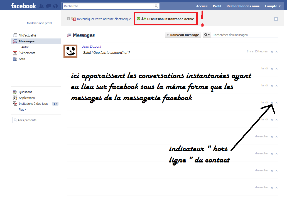The width and height of the screenshot is (287, 197).
Task: Toggle read status on first lundi message
Action: point(272,69)
